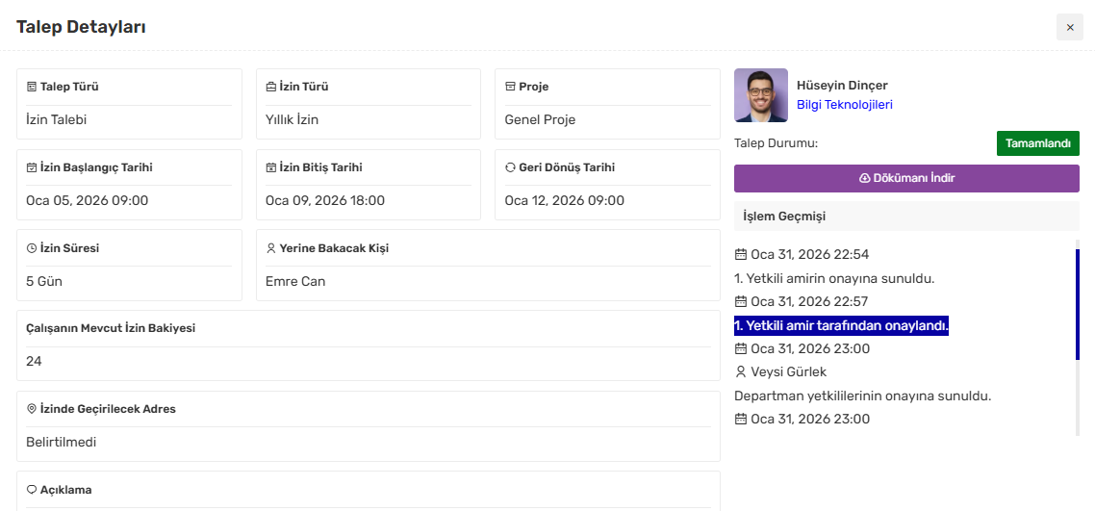Close the Talep Detayları dialog
This screenshot has height=511, width=1095.
click(x=1069, y=27)
